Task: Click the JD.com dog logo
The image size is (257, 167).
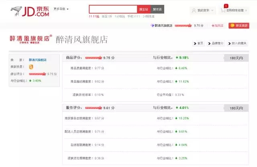Action: [x=30, y=12]
